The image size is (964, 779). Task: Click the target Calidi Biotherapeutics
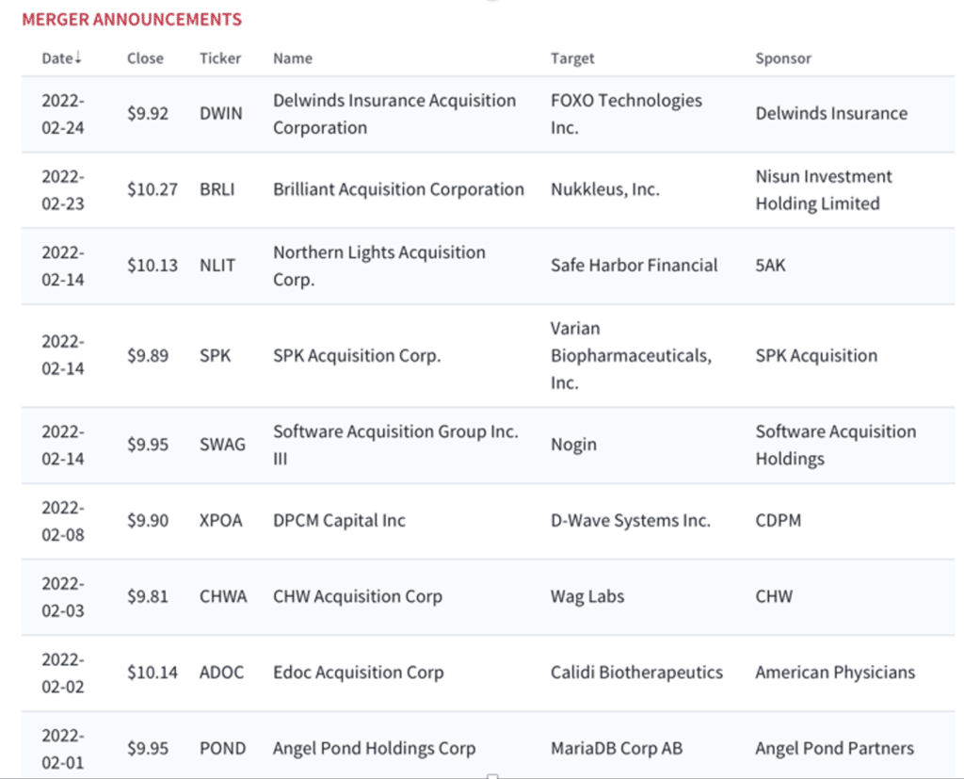pos(636,673)
